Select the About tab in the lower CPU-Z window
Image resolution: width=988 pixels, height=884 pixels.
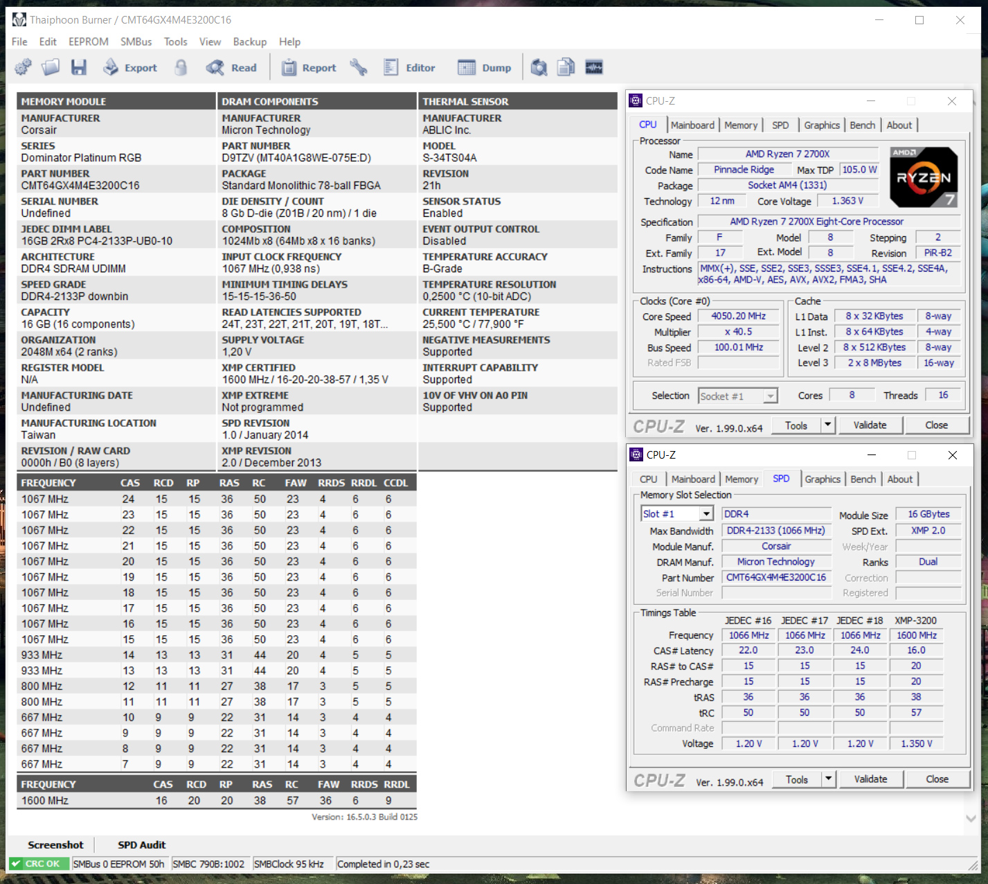point(900,479)
